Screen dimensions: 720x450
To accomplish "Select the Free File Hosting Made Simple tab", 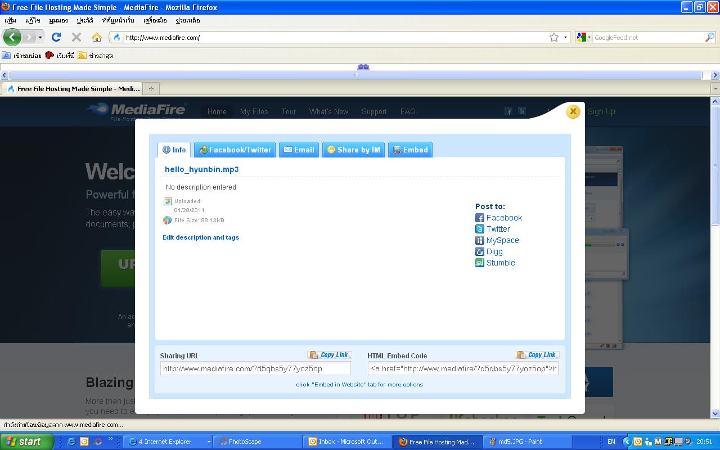I will pos(73,88).
